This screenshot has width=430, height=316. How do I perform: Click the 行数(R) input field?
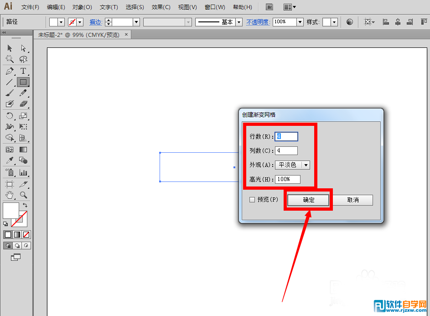(286, 136)
